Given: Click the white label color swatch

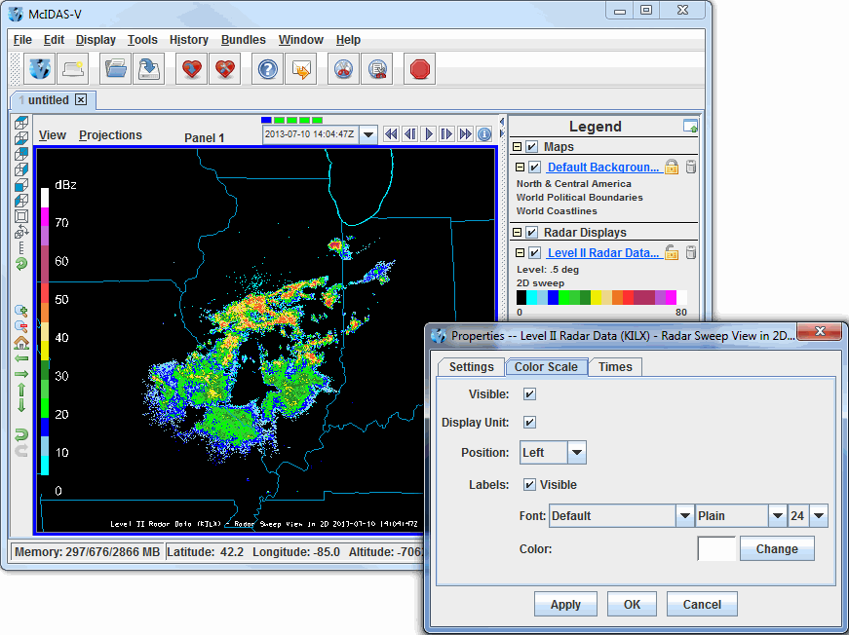Looking at the screenshot, I should 716,549.
